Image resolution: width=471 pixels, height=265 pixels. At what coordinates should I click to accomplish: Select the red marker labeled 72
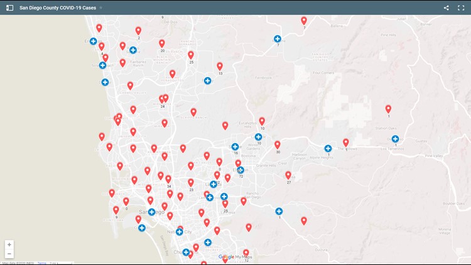tap(238, 163)
